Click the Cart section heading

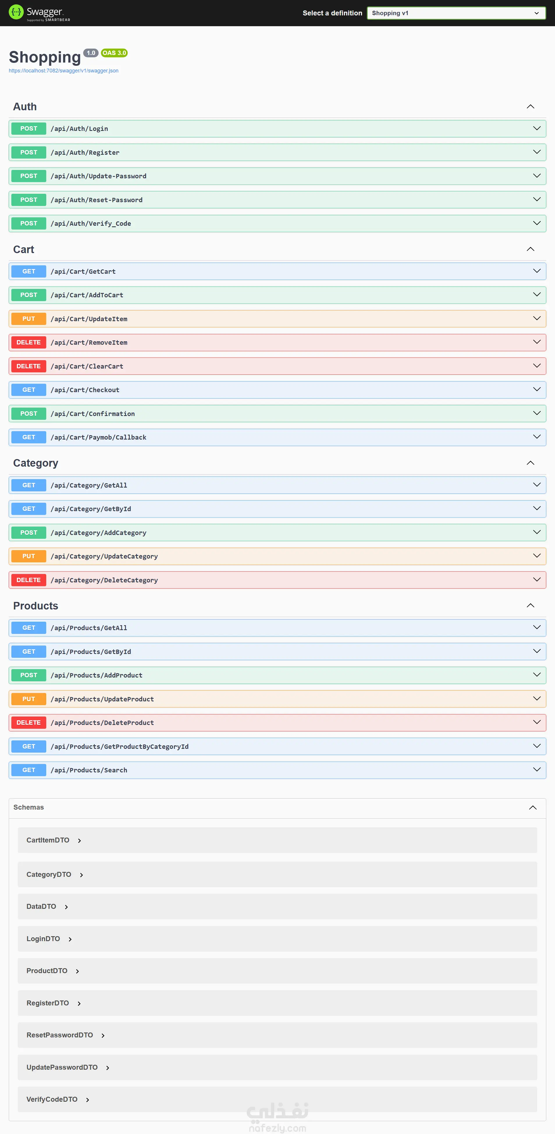[x=24, y=250]
